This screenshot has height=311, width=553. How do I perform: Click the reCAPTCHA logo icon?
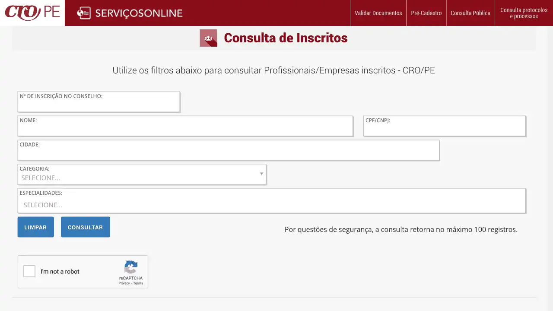[x=131, y=267]
